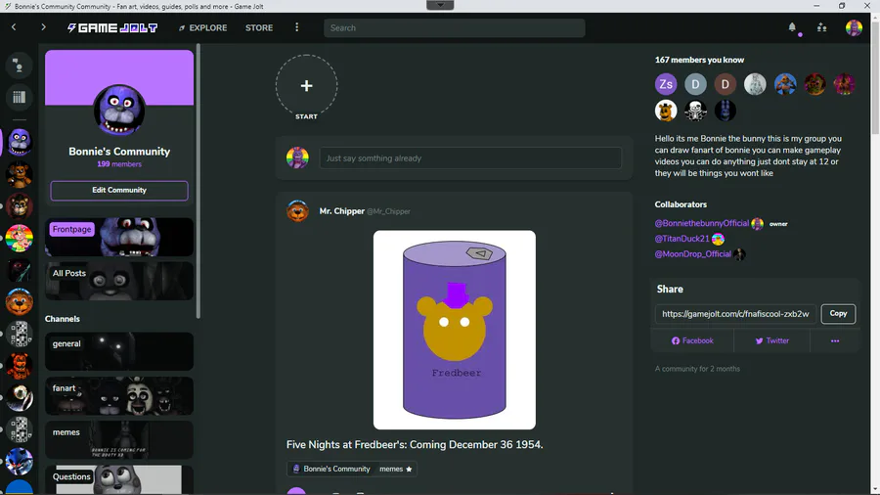This screenshot has width=880, height=495.
Task: Open the 199 members link
Action: (x=119, y=164)
